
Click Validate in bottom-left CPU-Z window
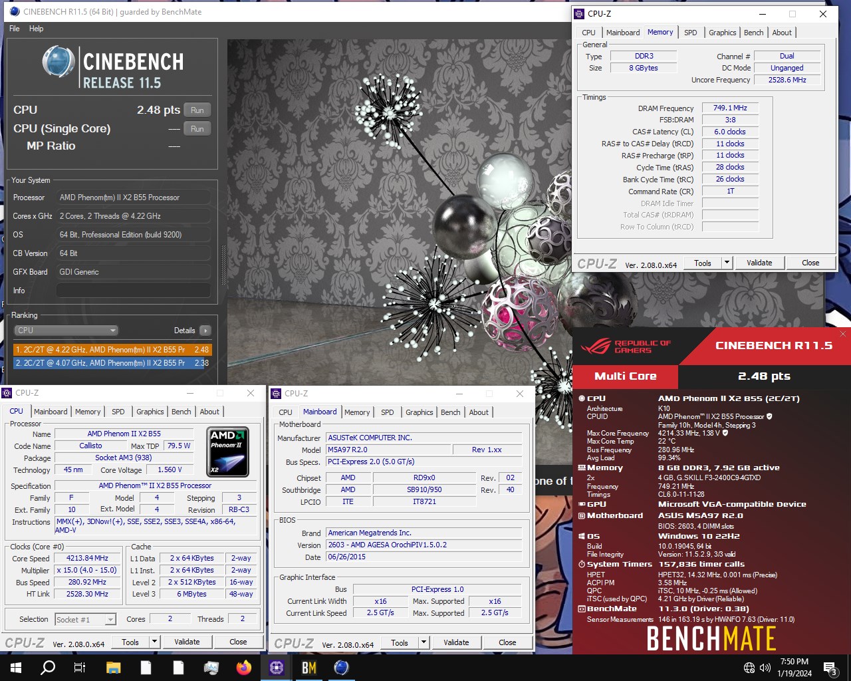click(x=187, y=642)
